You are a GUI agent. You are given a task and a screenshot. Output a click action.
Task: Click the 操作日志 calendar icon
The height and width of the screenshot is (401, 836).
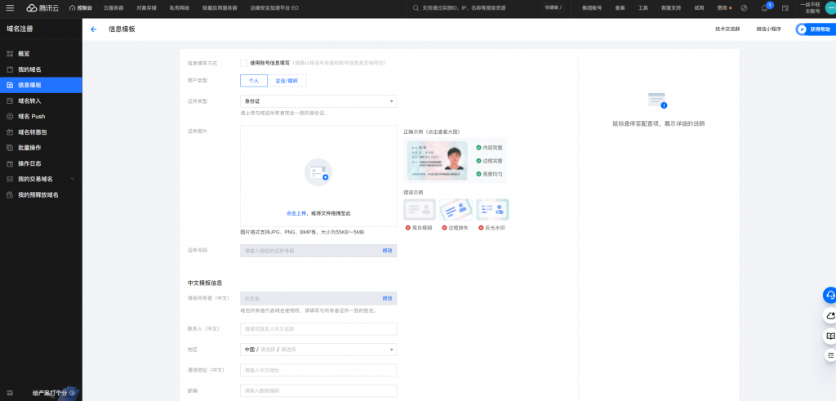pyautogui.click(x=10, y=163)
